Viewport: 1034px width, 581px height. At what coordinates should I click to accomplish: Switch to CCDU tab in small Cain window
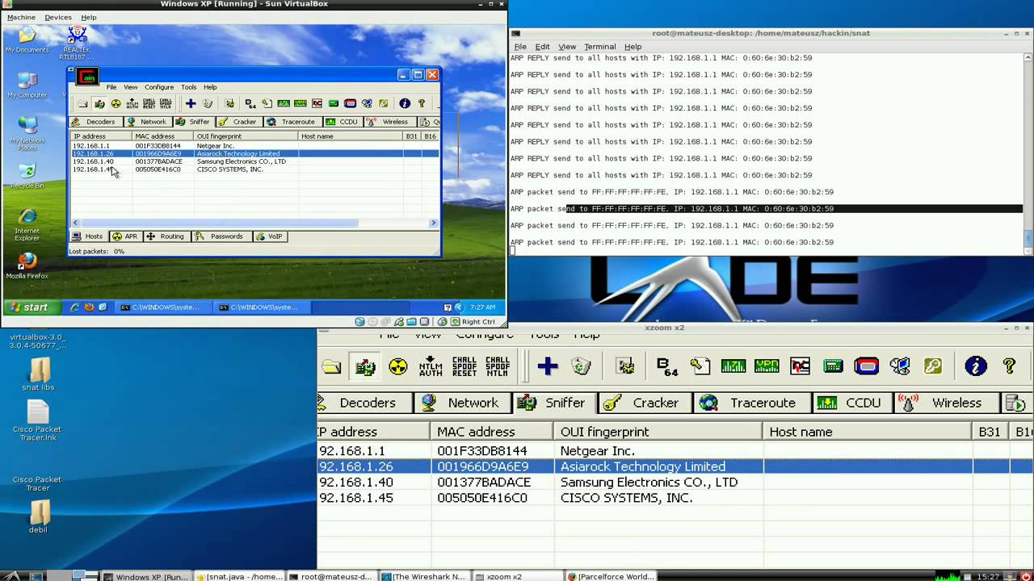342,122
